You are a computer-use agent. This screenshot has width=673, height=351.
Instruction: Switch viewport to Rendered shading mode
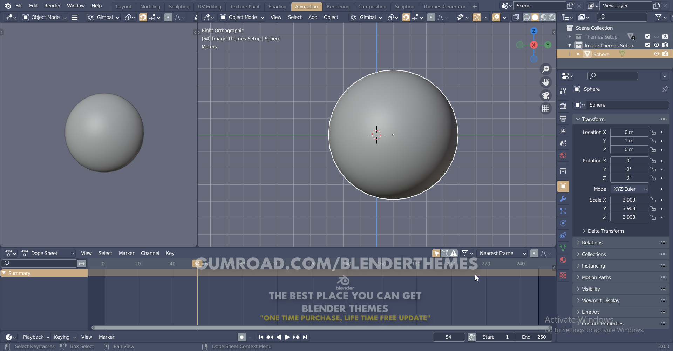[552, 17]
